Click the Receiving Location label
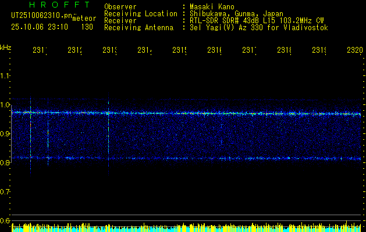 [141, 14]
